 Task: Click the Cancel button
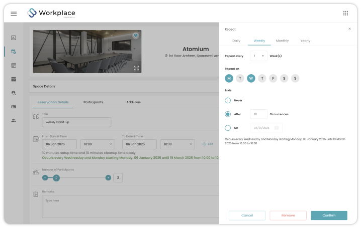pos(247,215)
